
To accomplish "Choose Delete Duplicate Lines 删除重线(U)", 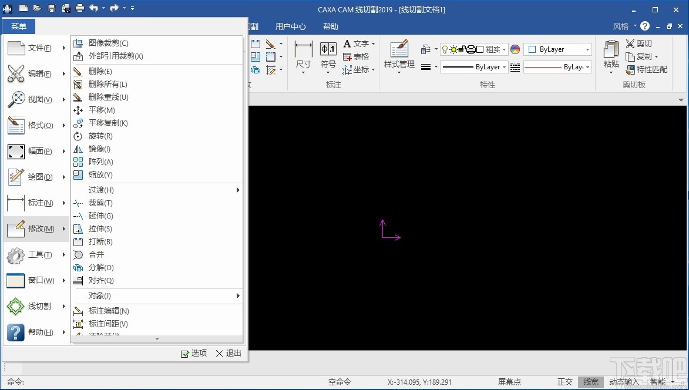I will [x=157, y=97].
